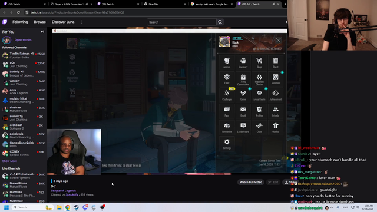Expand Show More followed channels
Viewport: 377px width, 212px height.
click(9, 161)
